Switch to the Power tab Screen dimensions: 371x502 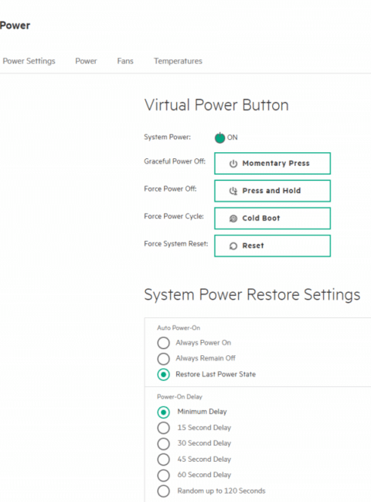click(x=86, y=61)
